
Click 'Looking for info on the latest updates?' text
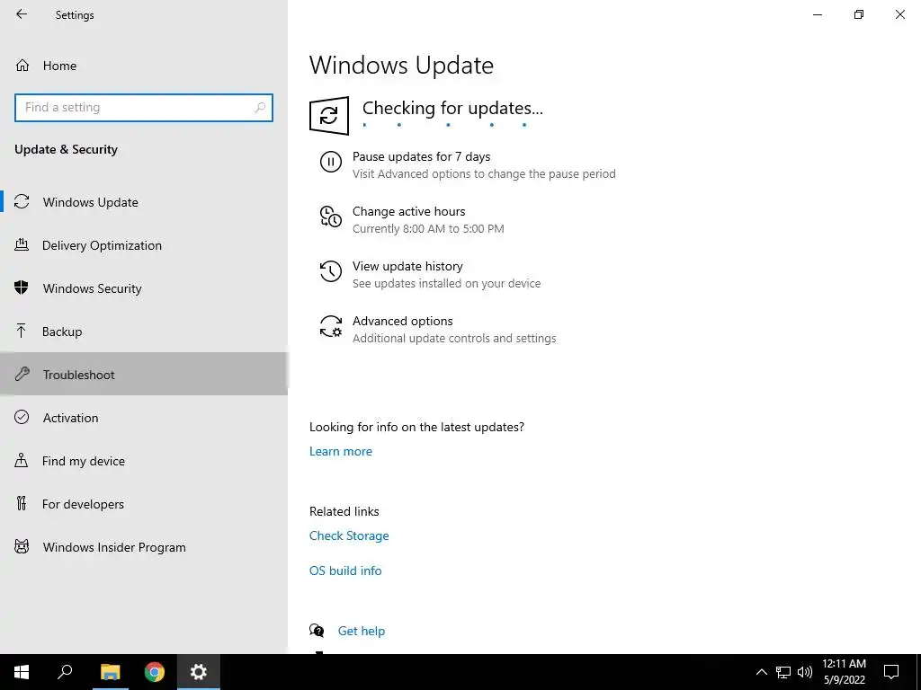[416, 427]
